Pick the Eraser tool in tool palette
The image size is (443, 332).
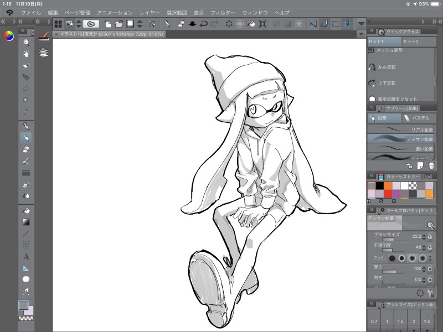[26, 149]
